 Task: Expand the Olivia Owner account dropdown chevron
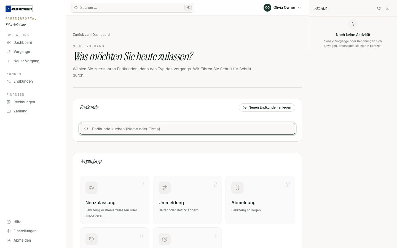[299, 8]
